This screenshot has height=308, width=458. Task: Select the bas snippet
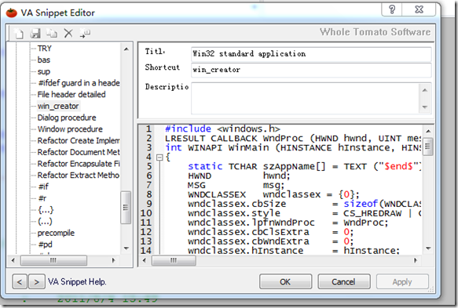click(x=44, y=60)
